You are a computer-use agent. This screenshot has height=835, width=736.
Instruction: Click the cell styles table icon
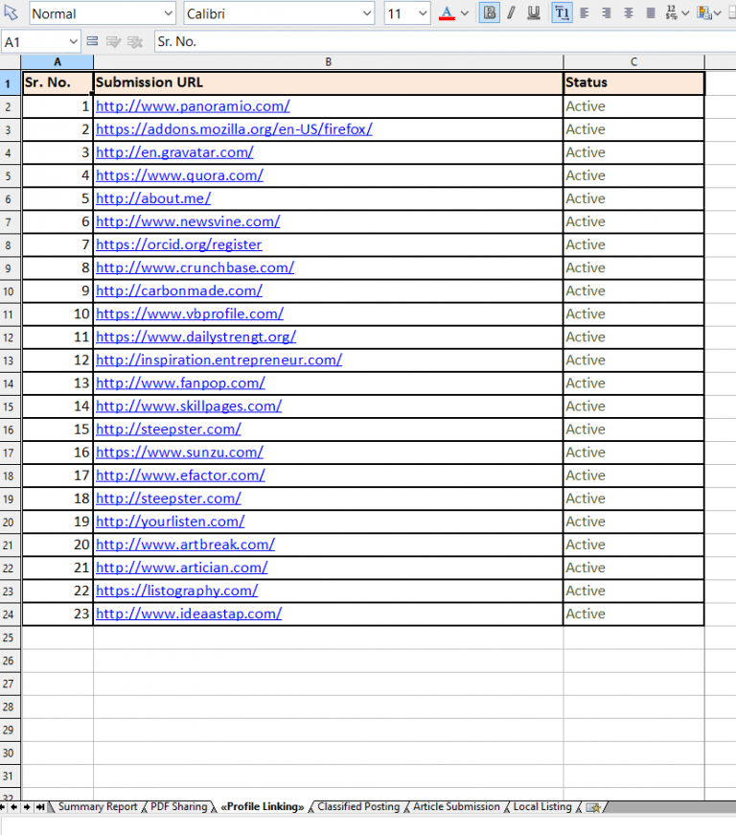704,12
